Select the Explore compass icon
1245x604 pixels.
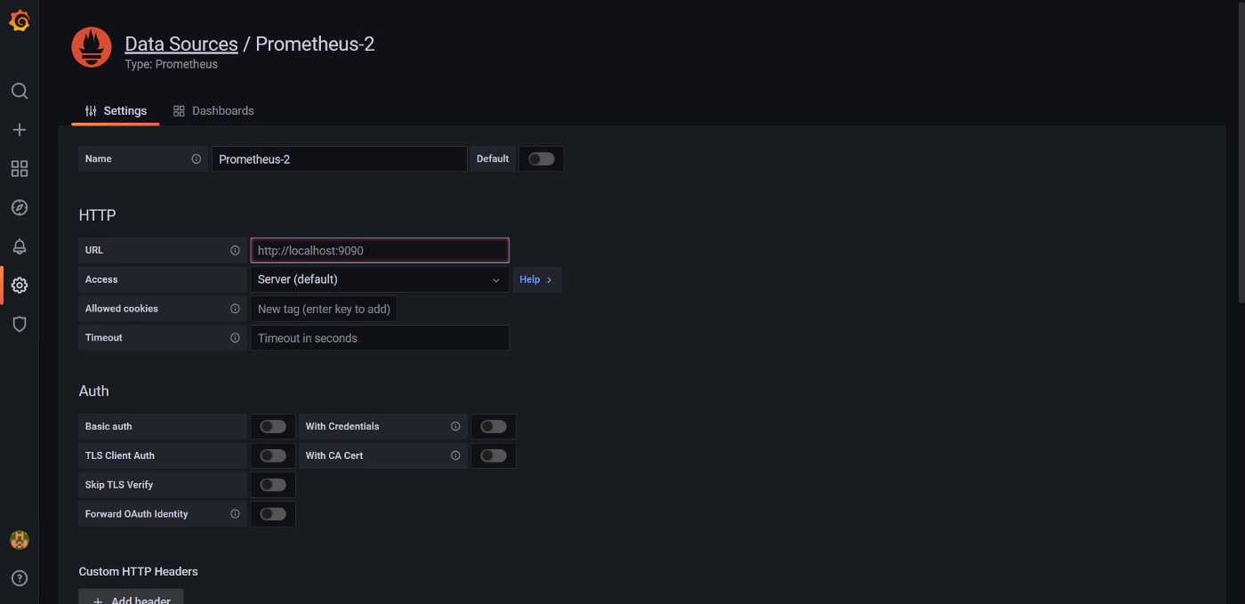[x=20, y=207]
